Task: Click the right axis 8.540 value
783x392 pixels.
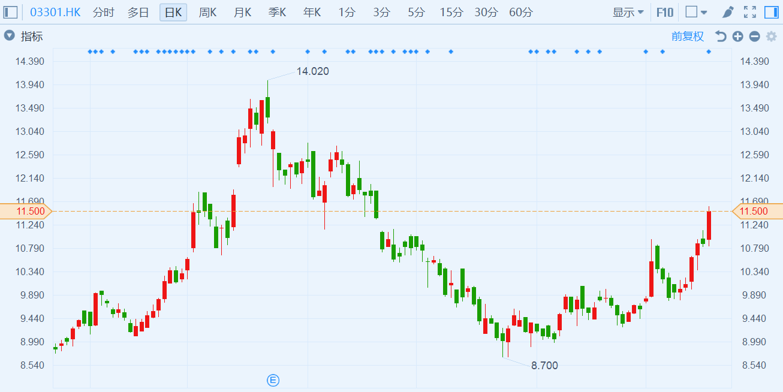Action: [x=754, y=365]
